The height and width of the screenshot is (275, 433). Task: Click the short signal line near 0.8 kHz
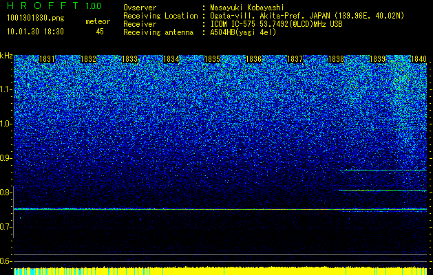(383, 190)
